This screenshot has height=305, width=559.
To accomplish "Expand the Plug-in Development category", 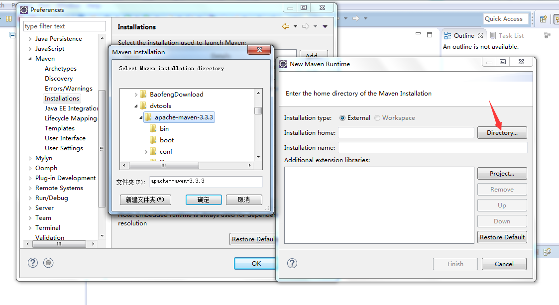I will click(30, 178).
